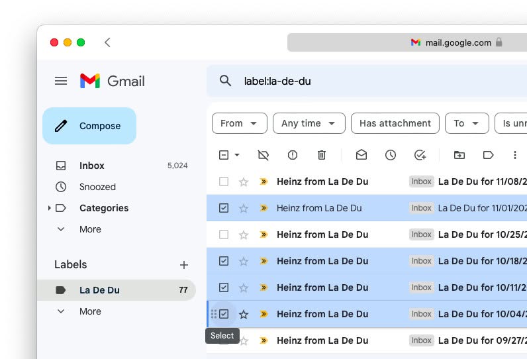Image resolution: width=527 pixels, height=359 pixels.
Task: Click sender name on 10/11 email row
Action: tap(322, 287)
